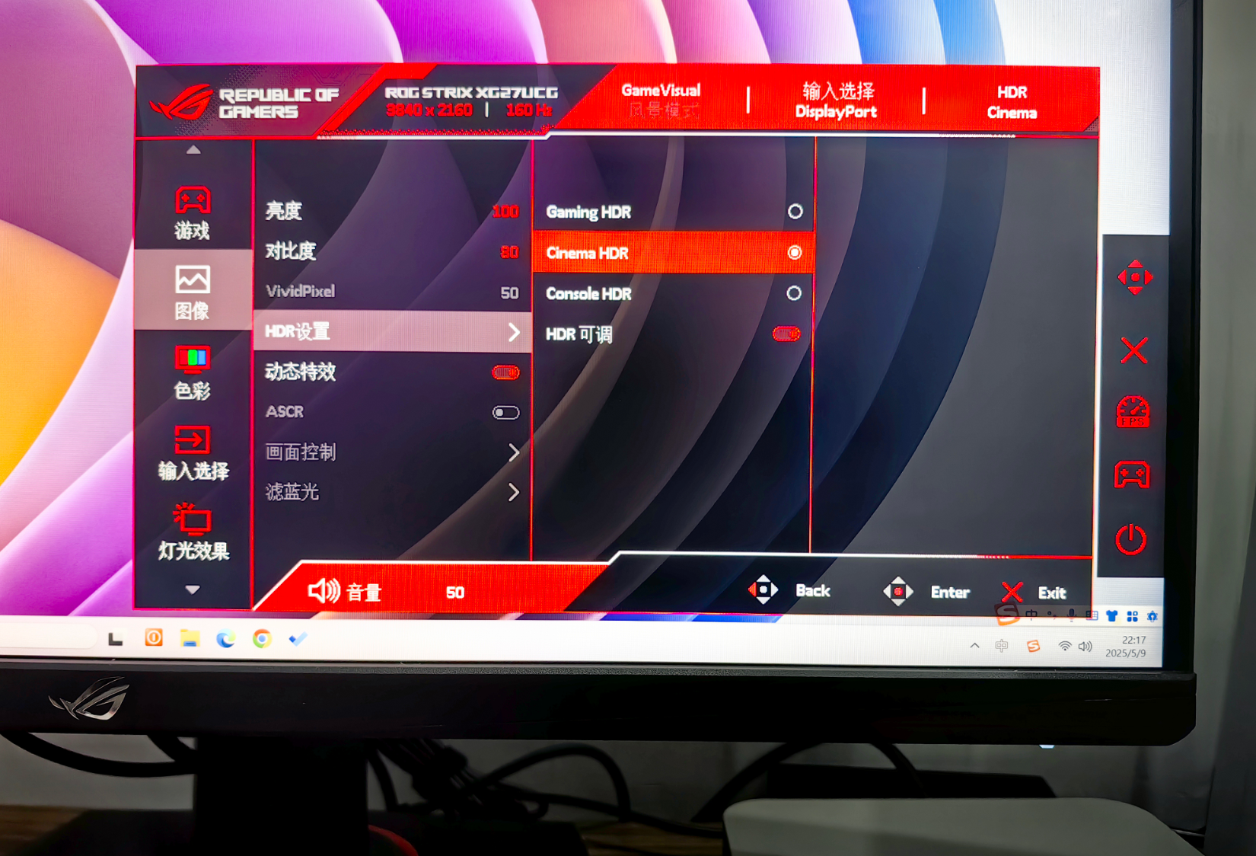
Task: Select the Console HDR radio button
Action: [x=793, y=293]
